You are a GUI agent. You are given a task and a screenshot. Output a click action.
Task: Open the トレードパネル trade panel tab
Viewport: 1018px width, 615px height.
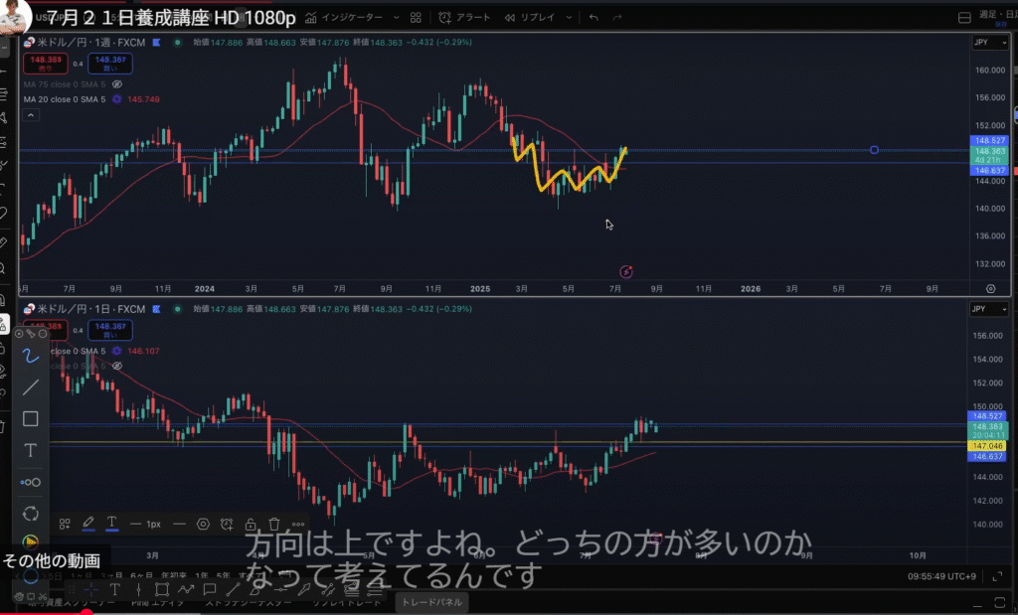(431, 602)
